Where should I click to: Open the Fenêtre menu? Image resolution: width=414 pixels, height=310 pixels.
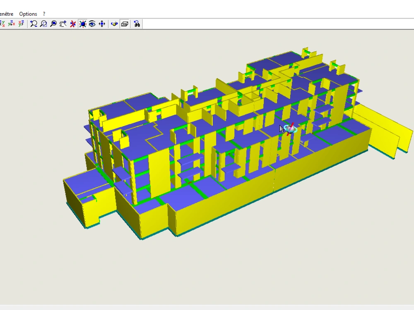[x=6, y=14]
